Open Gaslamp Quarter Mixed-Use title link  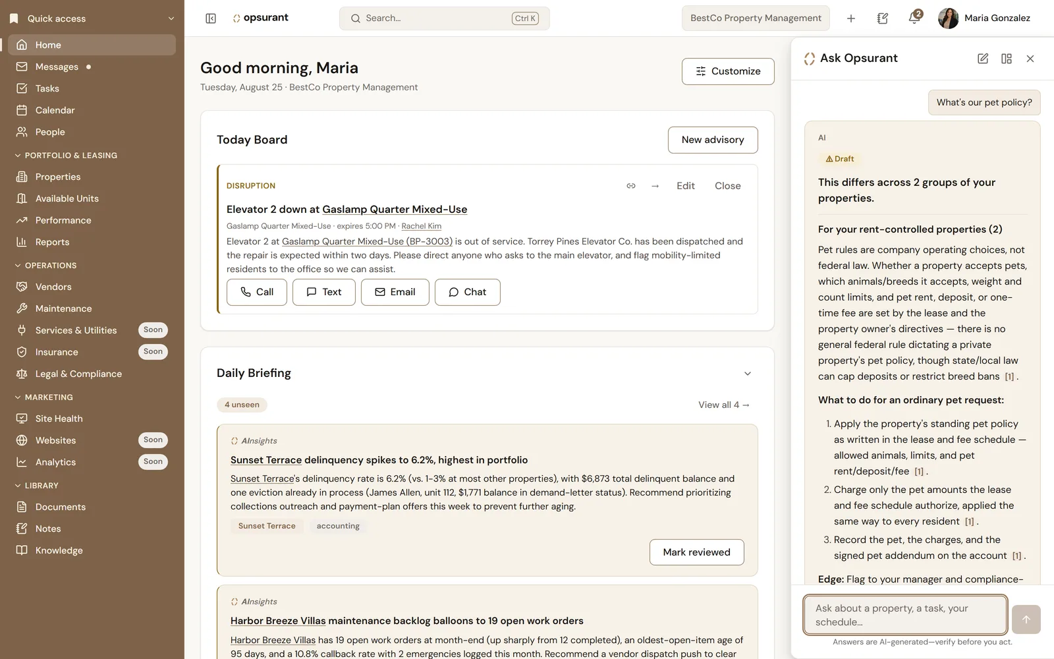[x=395, y=210]
